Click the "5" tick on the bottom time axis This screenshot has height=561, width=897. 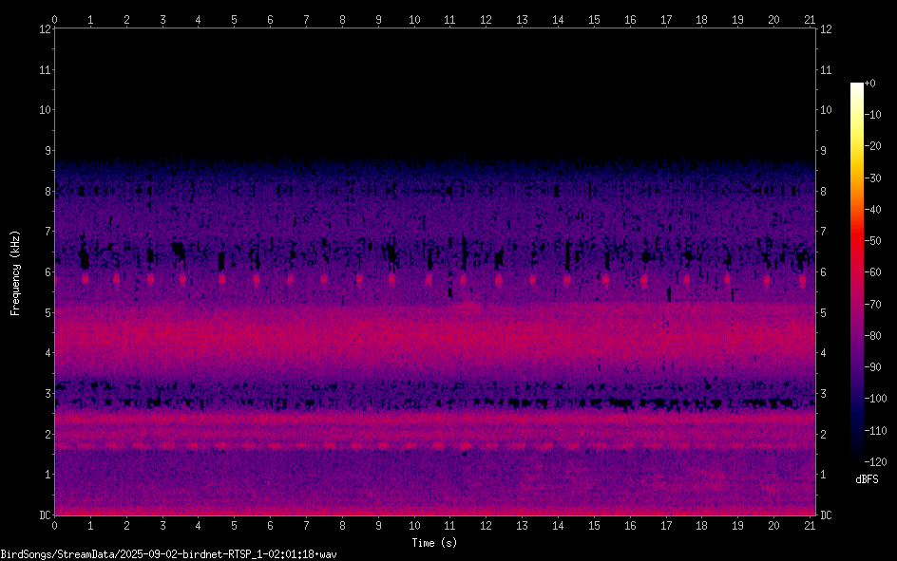point(234,526)
